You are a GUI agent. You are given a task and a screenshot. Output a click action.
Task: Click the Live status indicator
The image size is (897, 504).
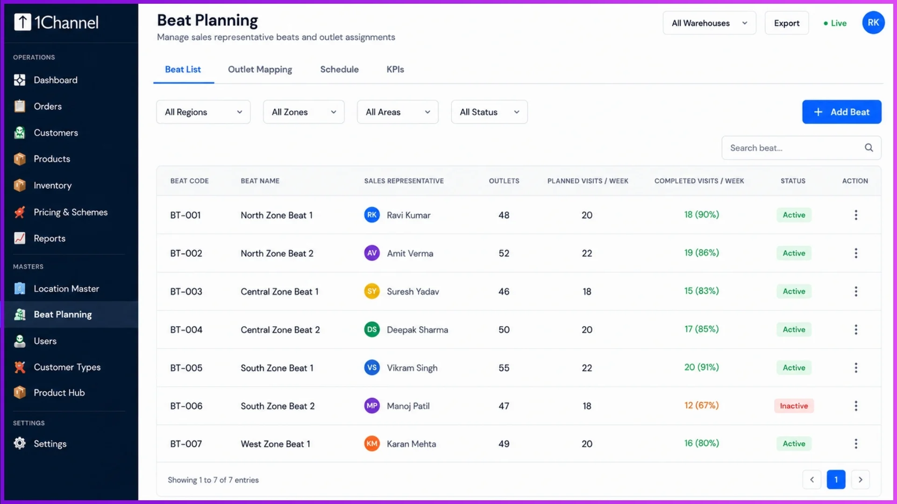835,23
